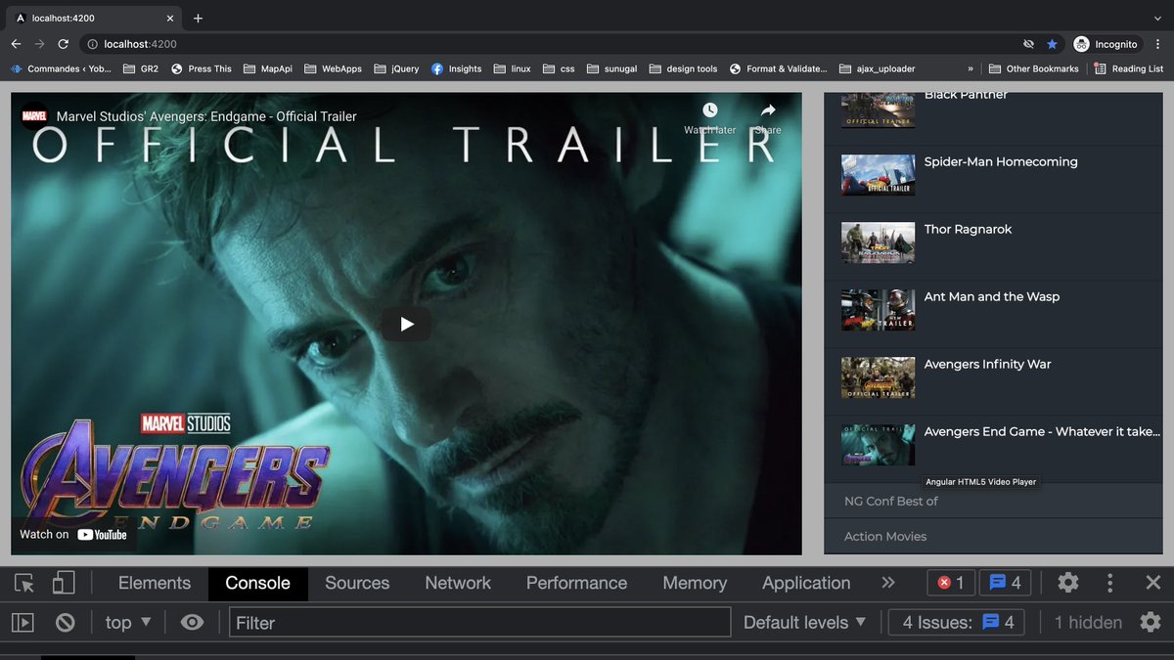The height and width of the screenshot is (660, 1174).
Task: Click the red error count badge
Action: 951,583
